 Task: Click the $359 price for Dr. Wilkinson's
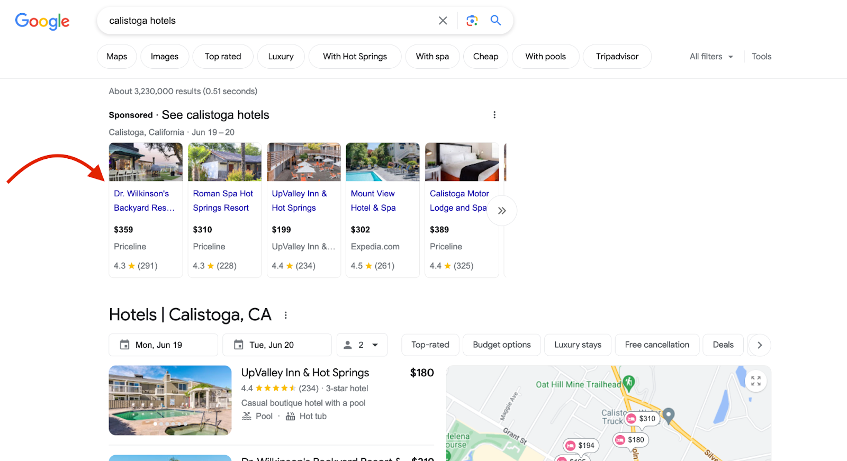click(123, 230)
